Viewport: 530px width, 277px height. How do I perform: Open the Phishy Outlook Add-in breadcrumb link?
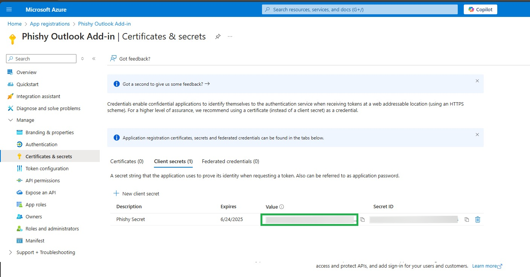(104, 24)
